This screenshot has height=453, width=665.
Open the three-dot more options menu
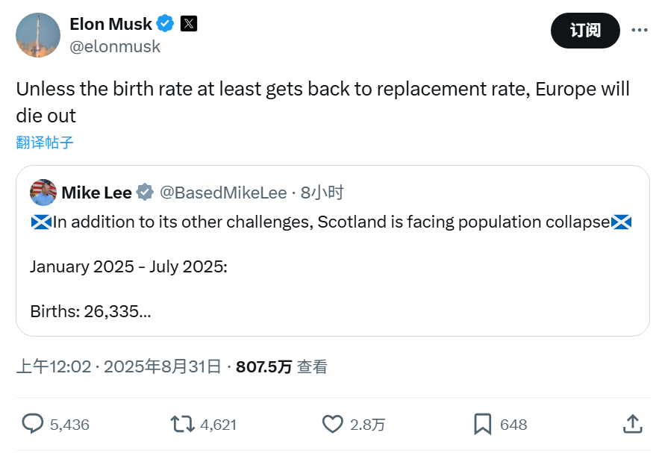[x=640, y=31]
